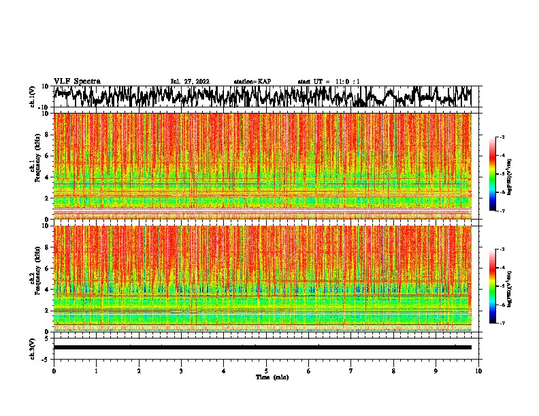Click the "-7" label on ch.1 colorbar
The image size is (539, 416).
[502, 211]
